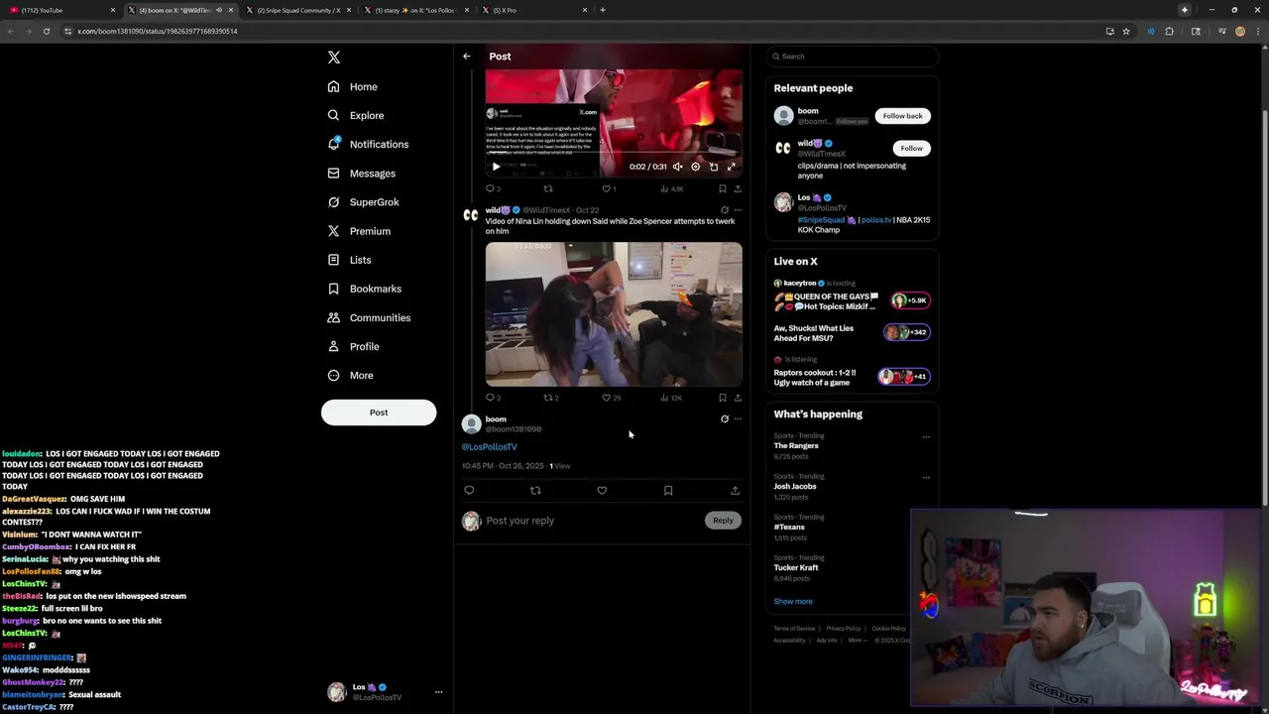The height and width of the screenshot is (714, 1269).
Task: Open the Grok icon on the wild post
Action: tap(725, 210)
